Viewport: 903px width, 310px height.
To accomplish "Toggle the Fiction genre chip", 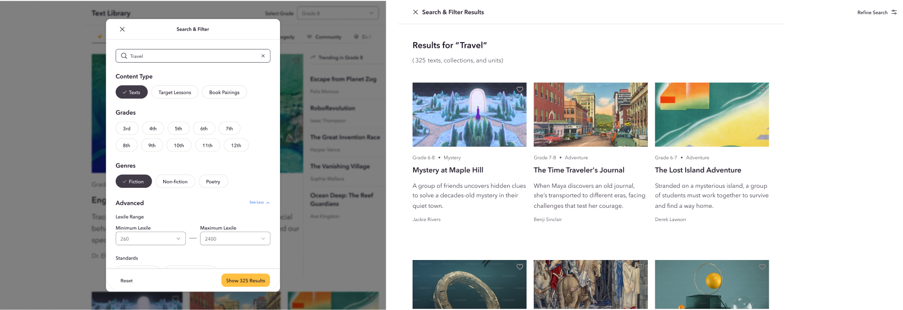I will tap(134, 182).
